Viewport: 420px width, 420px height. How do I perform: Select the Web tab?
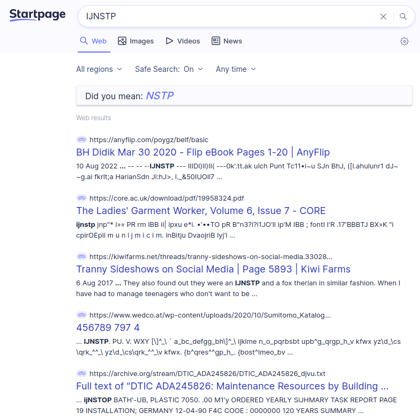(x=93, y=41)
